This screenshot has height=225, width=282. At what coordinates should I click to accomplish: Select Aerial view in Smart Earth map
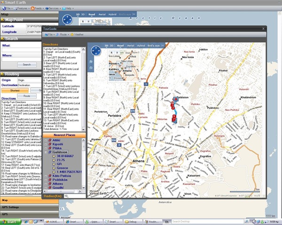102,15
